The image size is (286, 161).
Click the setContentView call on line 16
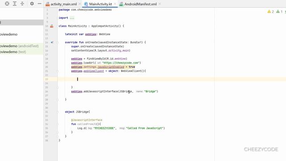101,51
